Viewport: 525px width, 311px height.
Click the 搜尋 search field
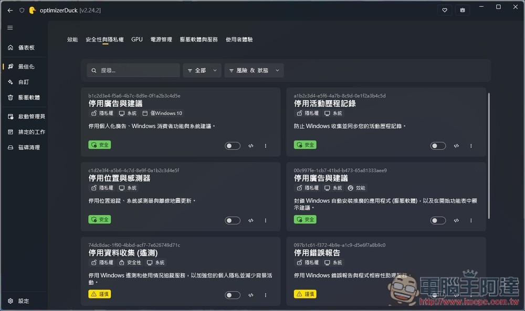point(133,70)
